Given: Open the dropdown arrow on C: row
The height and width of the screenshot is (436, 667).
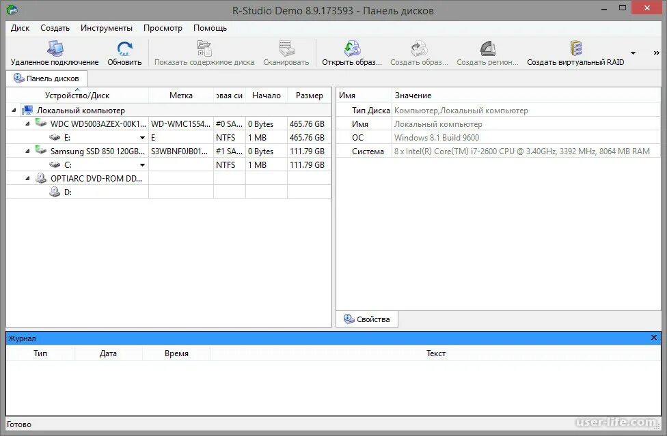Looking at the screenshot, I should 143,164.
